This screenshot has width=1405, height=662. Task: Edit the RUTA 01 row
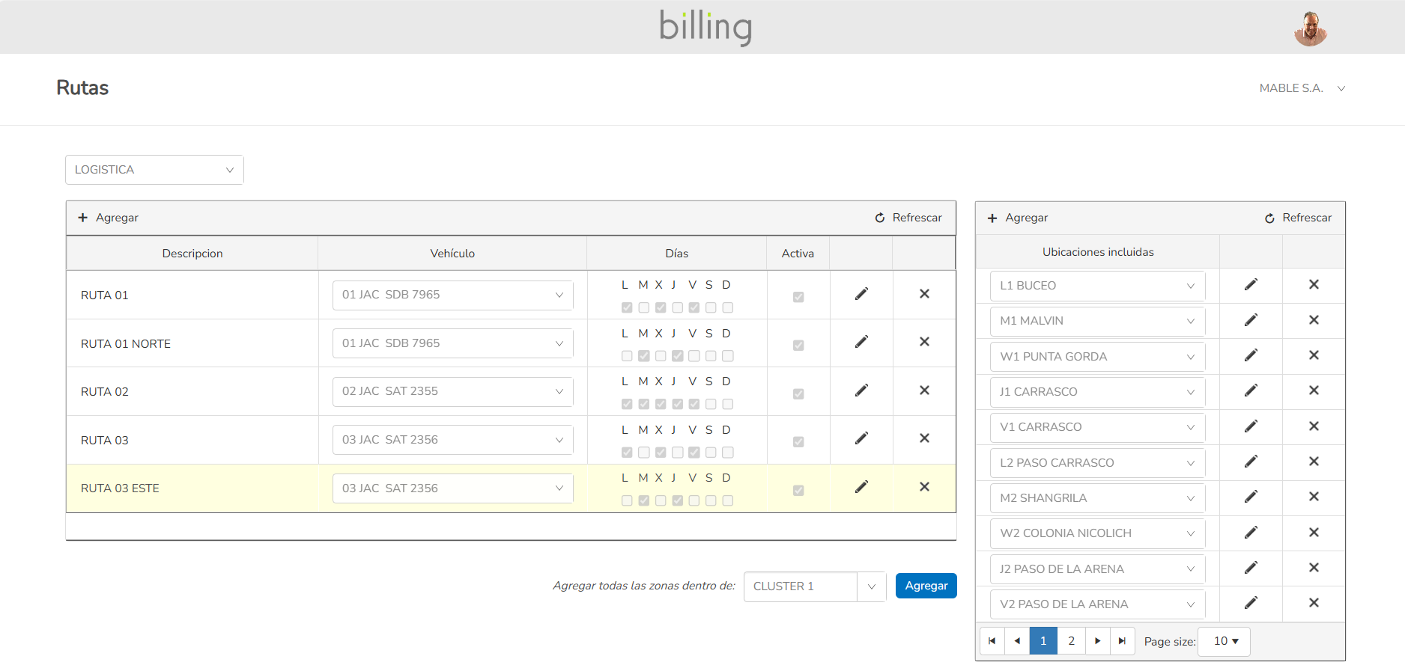pyautogui.click(x=861, y=294)
